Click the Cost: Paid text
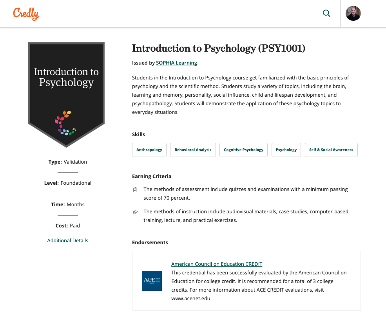The image size is (386, 321). 68,225
